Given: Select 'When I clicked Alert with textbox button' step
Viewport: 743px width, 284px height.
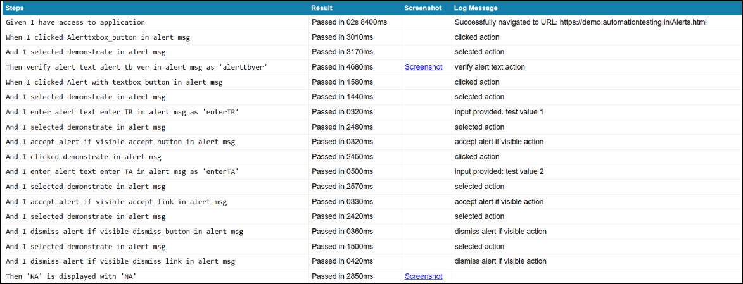Looking at the screenshot, I should click(x=114, y=82).
